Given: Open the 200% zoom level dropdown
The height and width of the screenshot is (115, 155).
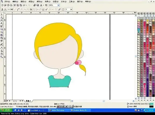Looking at the screenshot, I should [x=58, y=5].
